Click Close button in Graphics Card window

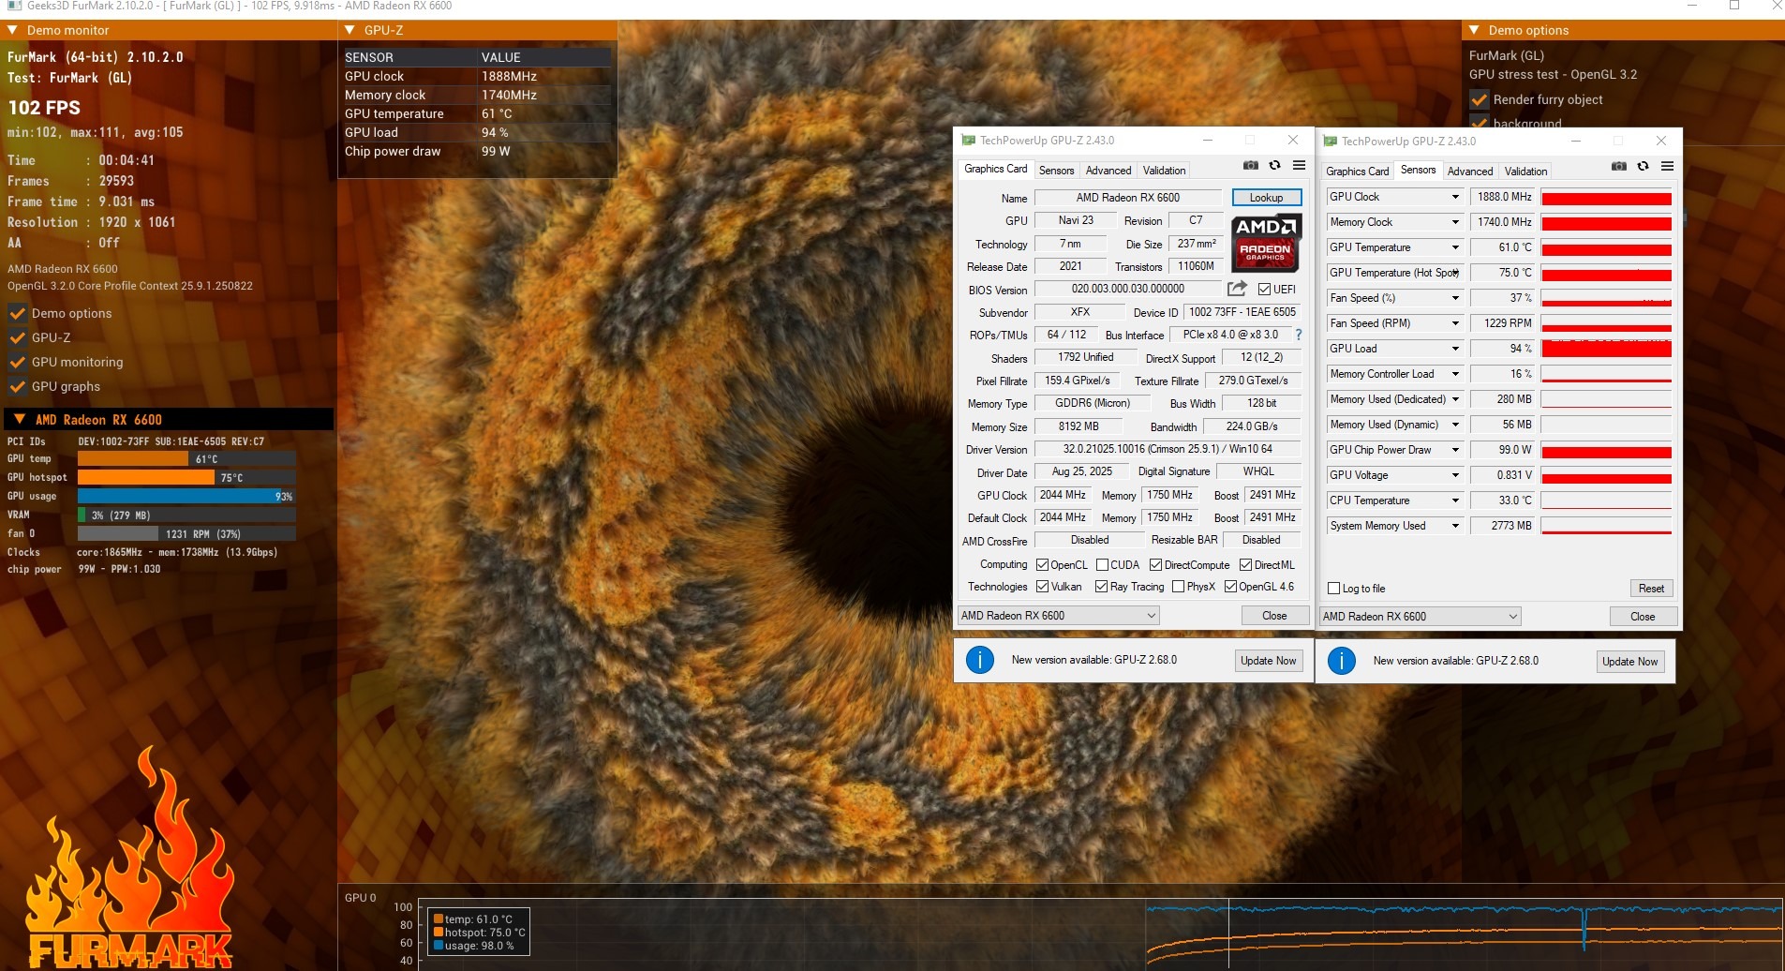1273,616
